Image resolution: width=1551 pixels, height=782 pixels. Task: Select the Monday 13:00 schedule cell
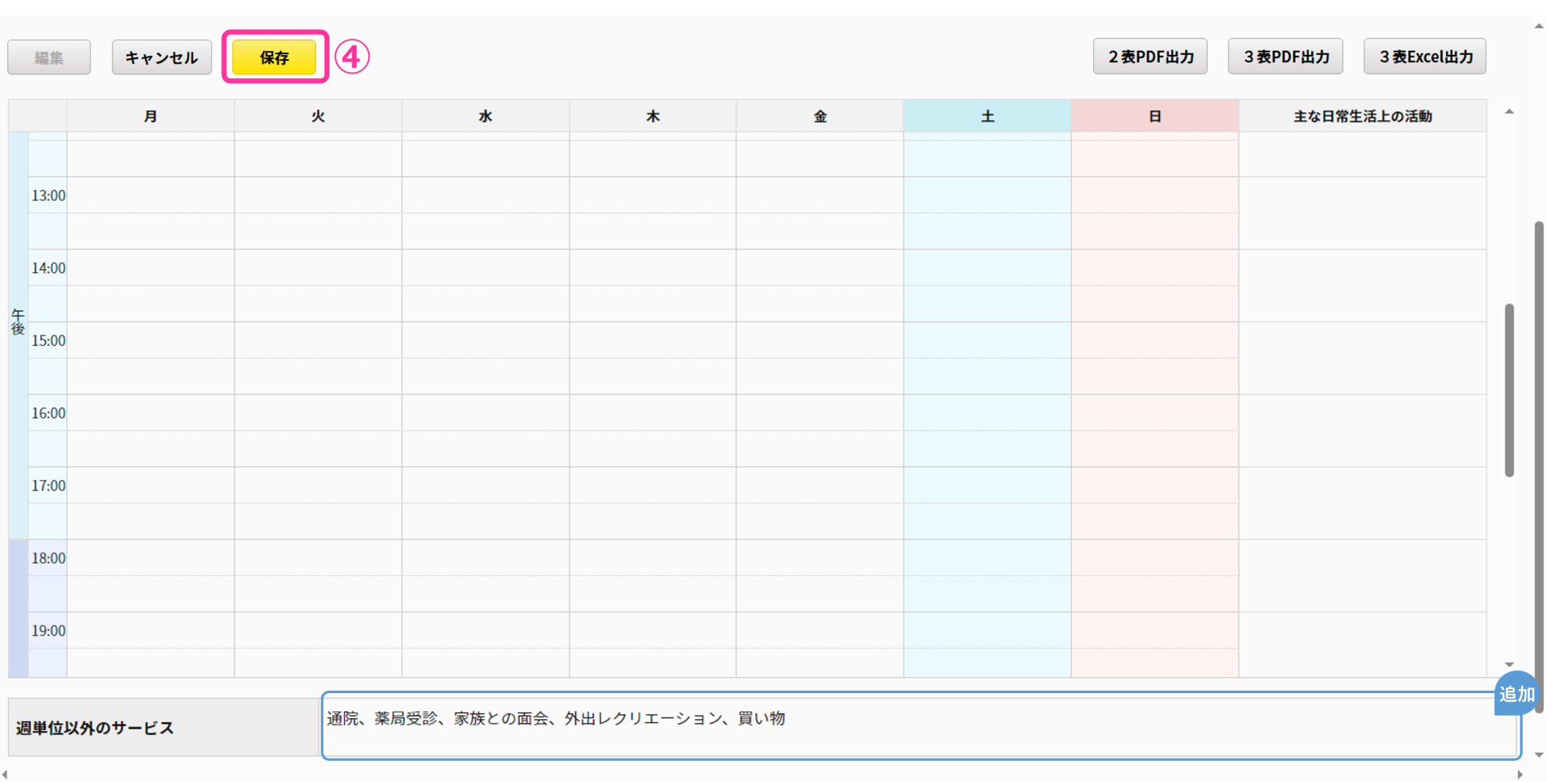click(x=150, y=195)
